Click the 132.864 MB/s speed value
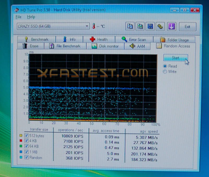Viewport: 209px width, 177px height. (x=144, y=148)
